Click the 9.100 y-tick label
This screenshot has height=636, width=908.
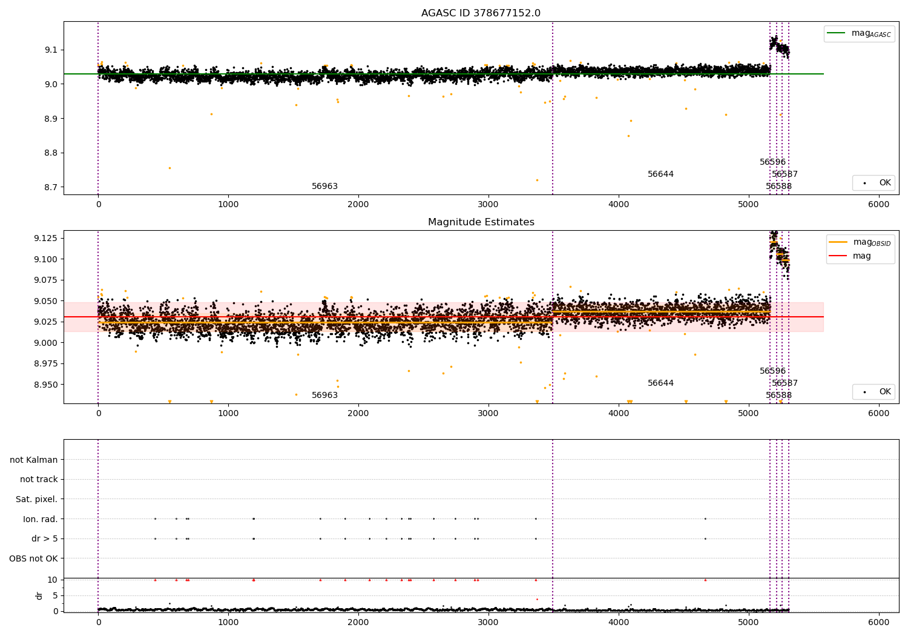click(x=47, y=259)
